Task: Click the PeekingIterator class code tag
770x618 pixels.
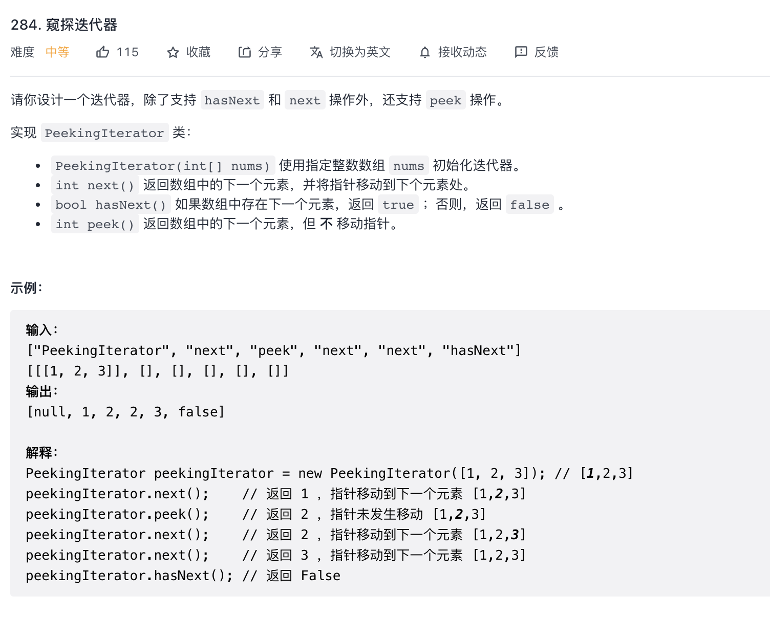Action: [104, 133]
